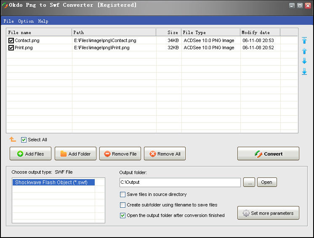Click the date 06-11-08 20:53

click(x=258, y=41)
